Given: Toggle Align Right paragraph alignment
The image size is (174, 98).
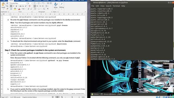Looking at the screenshot, I should pos(40,6).
